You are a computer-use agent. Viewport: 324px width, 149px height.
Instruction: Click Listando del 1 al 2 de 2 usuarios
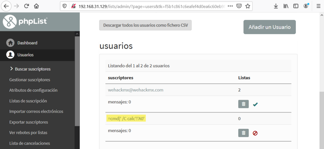139,66
